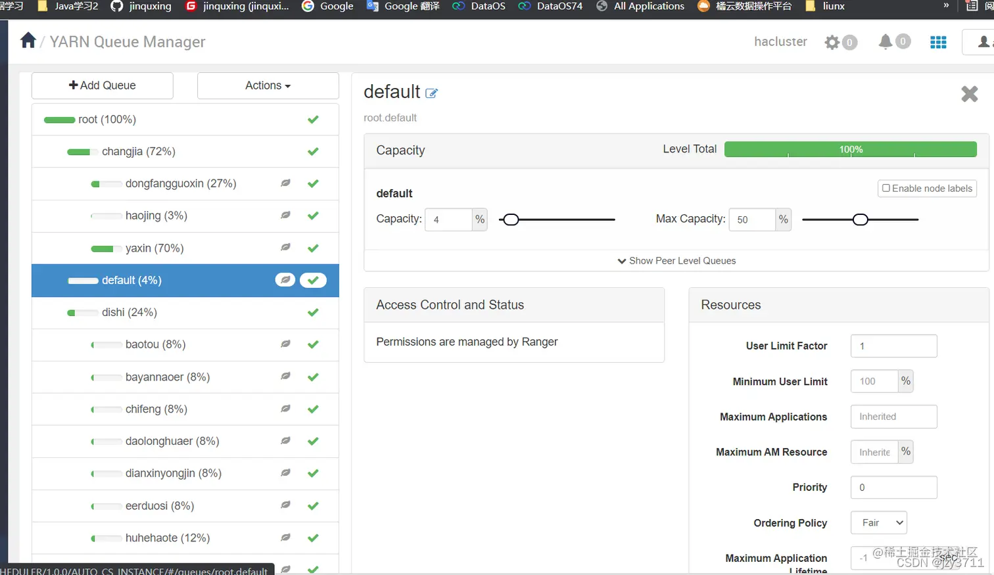Open the YARN Queue Manager breadcrumb
The height and width of the screenshot is (575, 994).
click(128, 42)
